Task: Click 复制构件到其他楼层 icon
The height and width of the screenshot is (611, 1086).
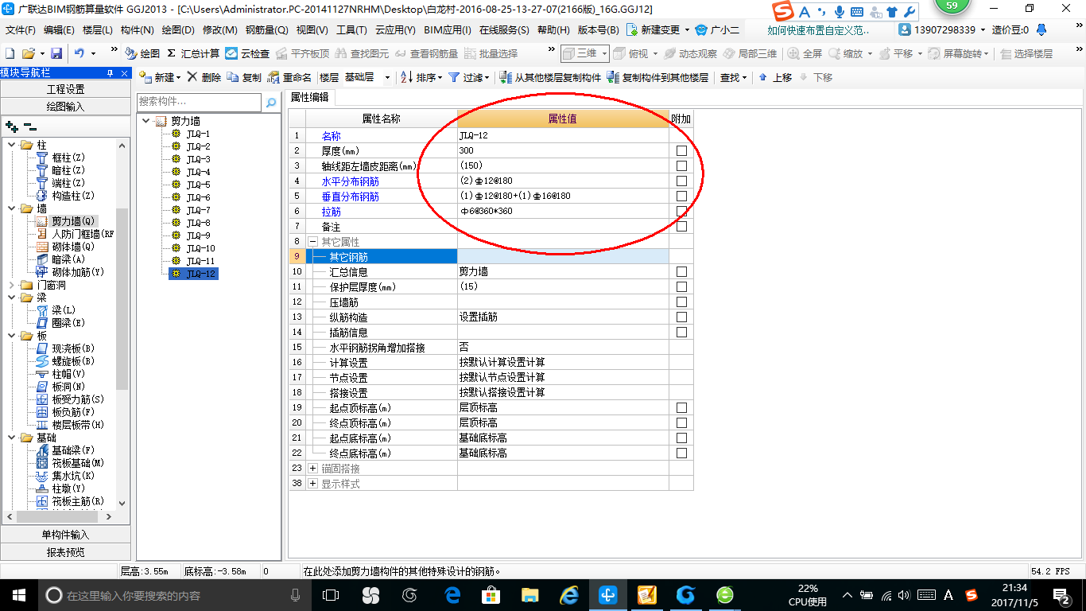Action: point(612,77)
